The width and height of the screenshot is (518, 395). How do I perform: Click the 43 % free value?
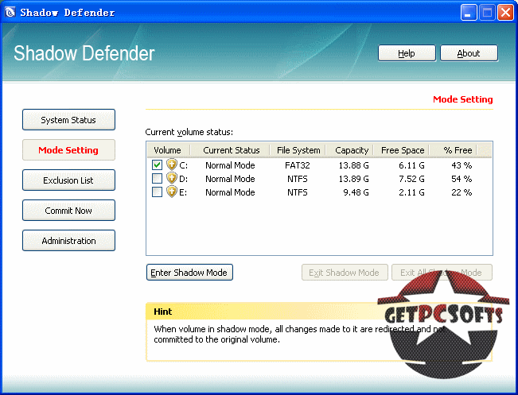pos(462,165)
